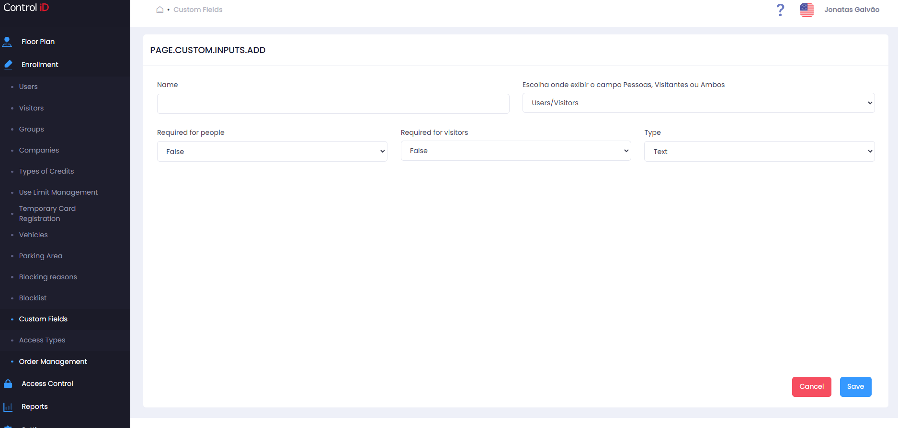898x428 pixels.
Task: Cancel adding the custom field
Action: [x=811, y=387]
